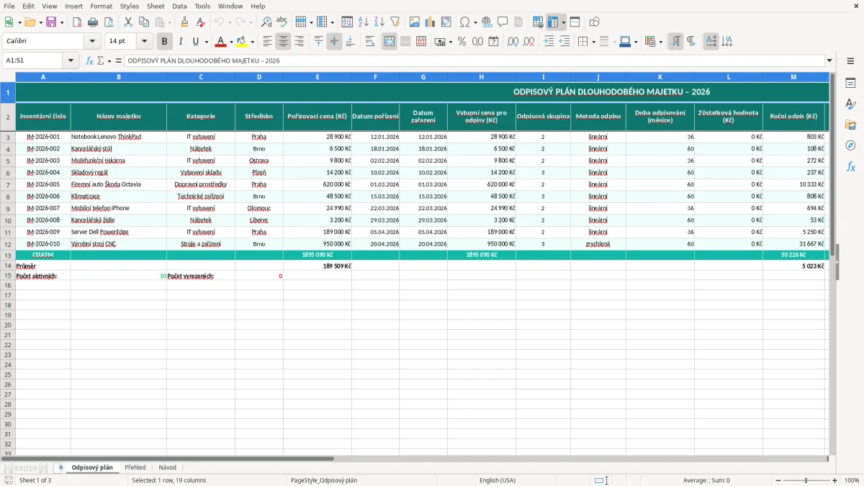Click the Format as Percent icon
This screenshot has height=486, width=864.
[x=462, y=42]
